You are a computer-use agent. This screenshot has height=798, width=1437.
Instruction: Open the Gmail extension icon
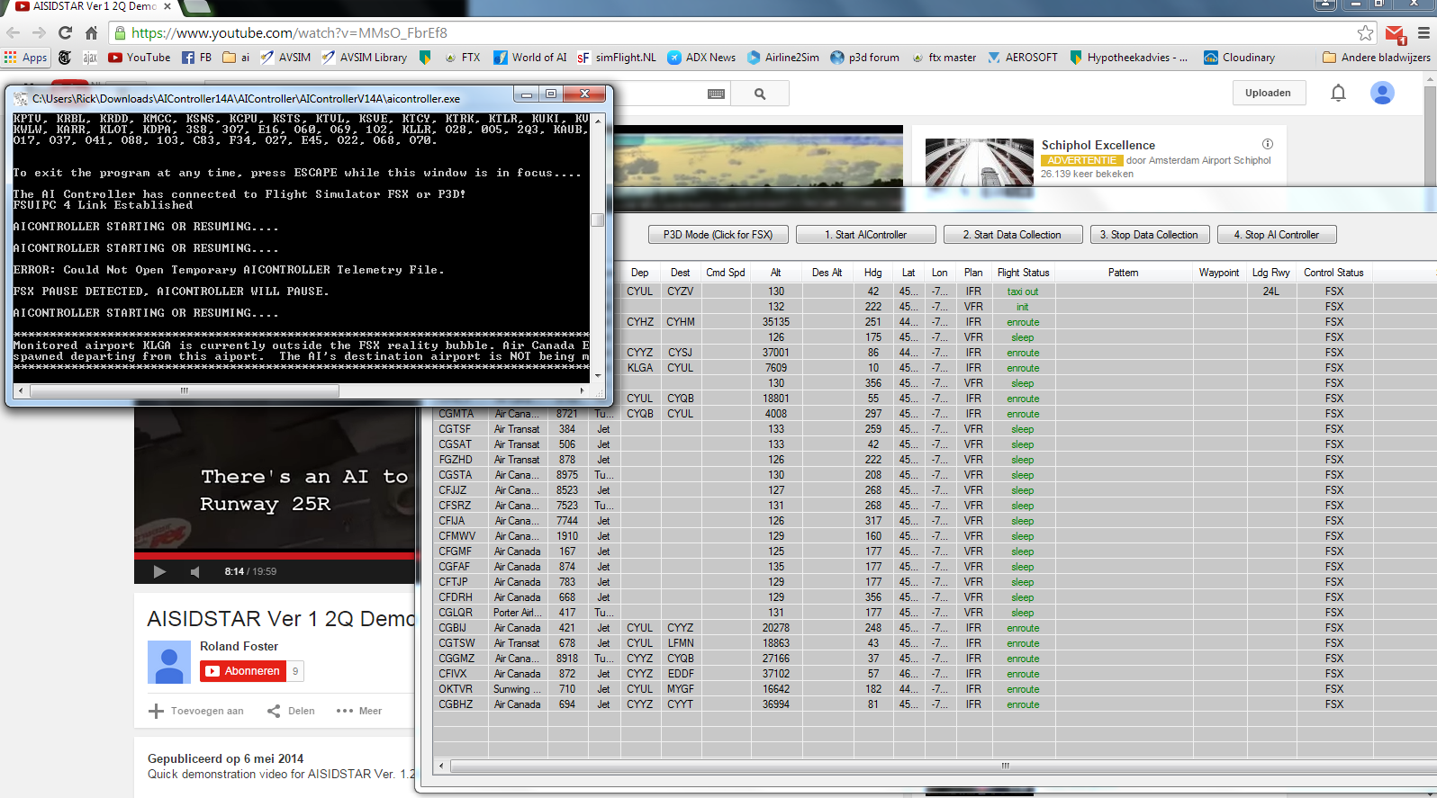[1396, 34]
